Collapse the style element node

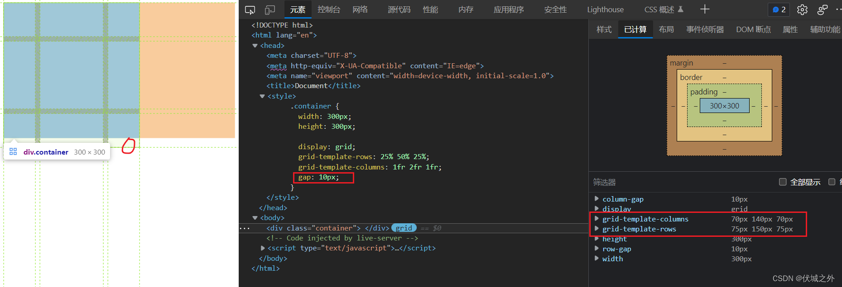click(262, 96)
